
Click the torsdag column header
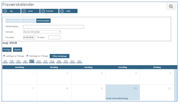point(123,67)
